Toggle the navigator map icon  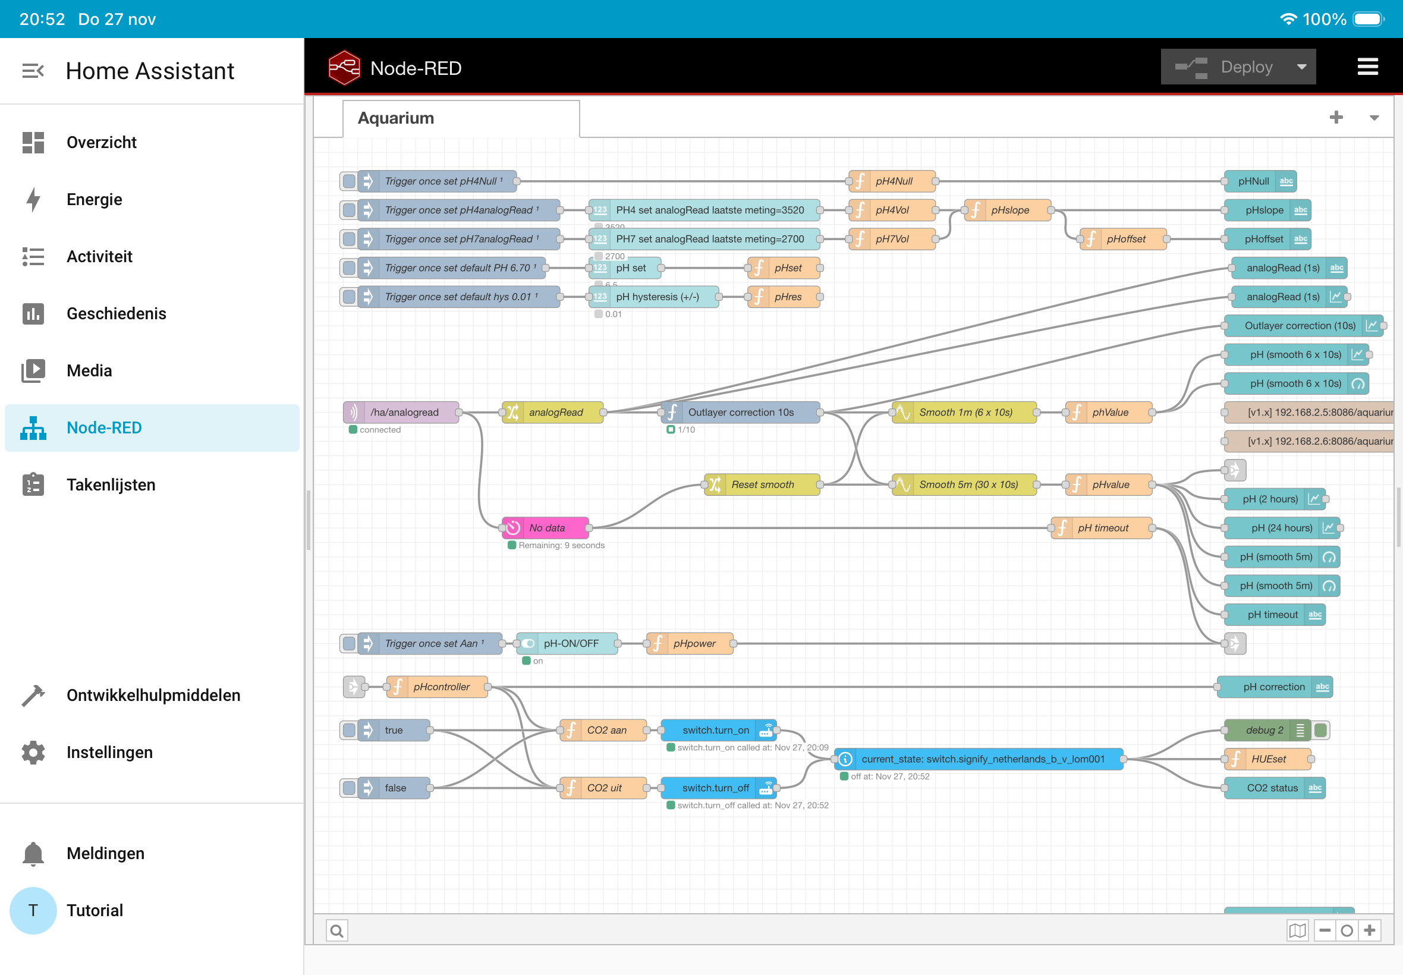(x=1297, y=930)
